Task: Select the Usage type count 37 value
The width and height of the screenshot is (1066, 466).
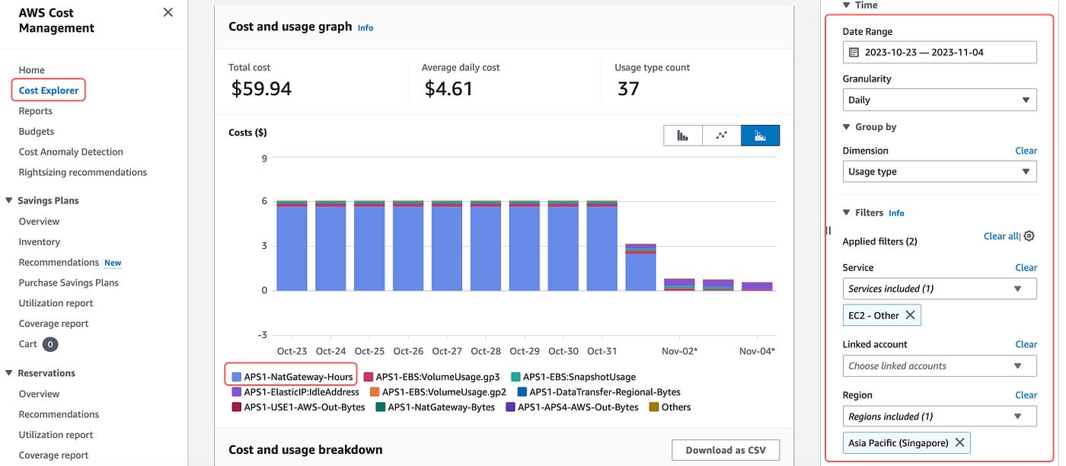Action: [x=628, y=89]
